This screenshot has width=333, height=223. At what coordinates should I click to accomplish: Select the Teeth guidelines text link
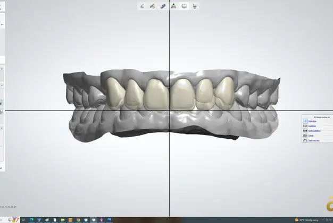pyautogui.click(x=314, y=130)
